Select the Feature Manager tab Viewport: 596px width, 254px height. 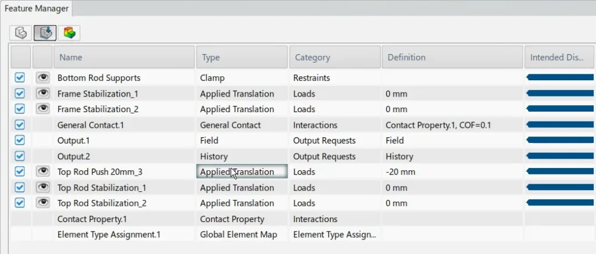(x=37, y=9)
